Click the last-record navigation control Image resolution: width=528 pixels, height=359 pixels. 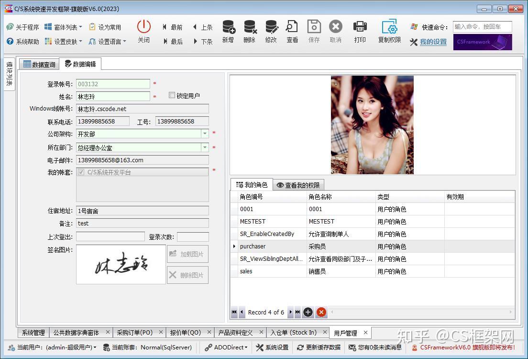click(x=297, y=312)
